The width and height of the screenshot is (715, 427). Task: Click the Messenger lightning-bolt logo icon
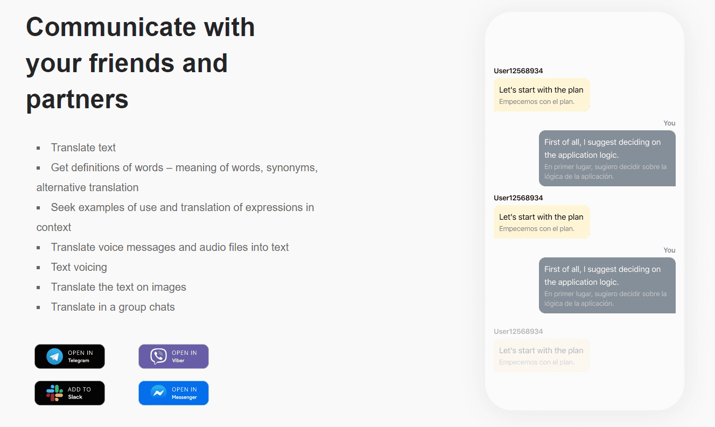pos(158,393)
